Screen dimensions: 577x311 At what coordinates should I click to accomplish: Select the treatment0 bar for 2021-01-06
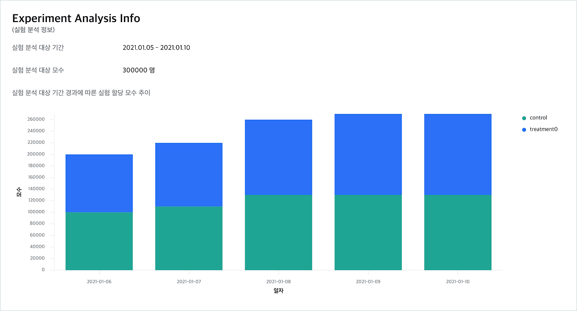(x=99, y=183)
